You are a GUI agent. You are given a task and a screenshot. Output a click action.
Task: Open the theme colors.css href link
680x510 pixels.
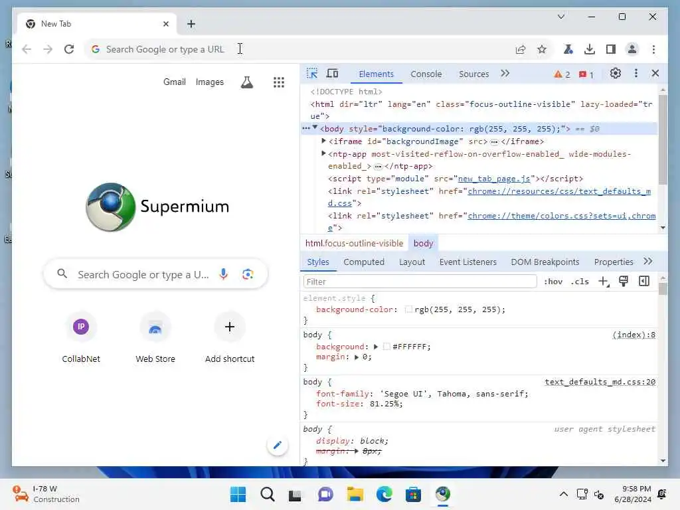click(x=562, y=216)
